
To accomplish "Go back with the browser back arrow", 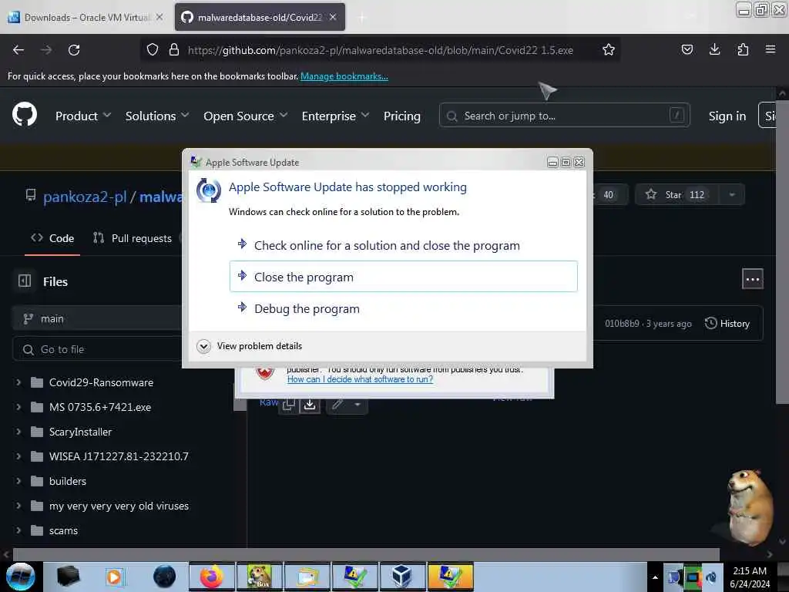I will tap(18, 50).
